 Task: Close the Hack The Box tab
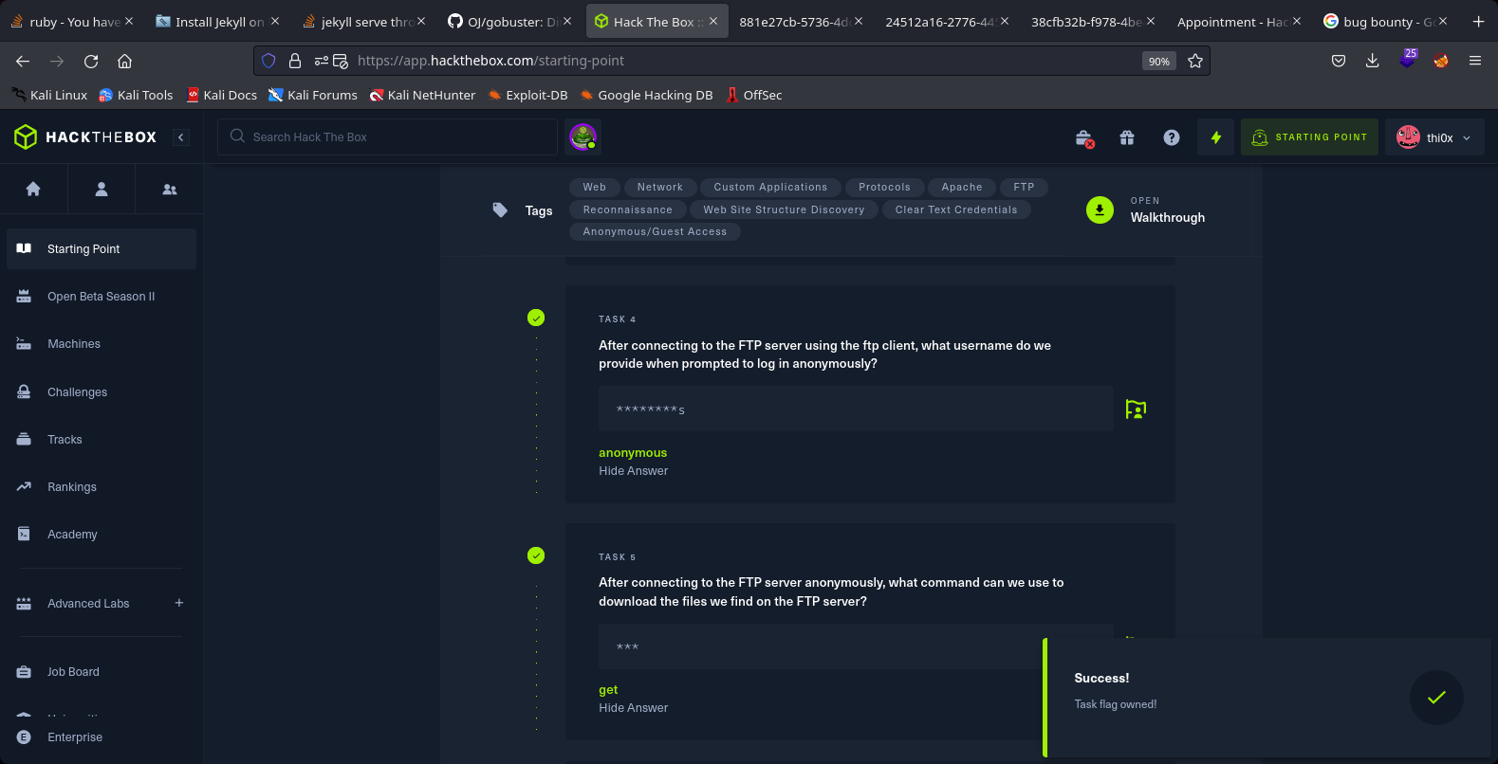713,21
